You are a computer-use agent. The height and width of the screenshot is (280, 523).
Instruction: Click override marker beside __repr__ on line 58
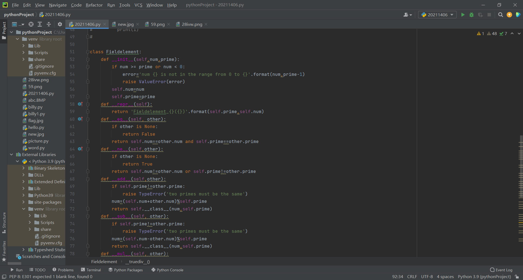pos(80,104)
